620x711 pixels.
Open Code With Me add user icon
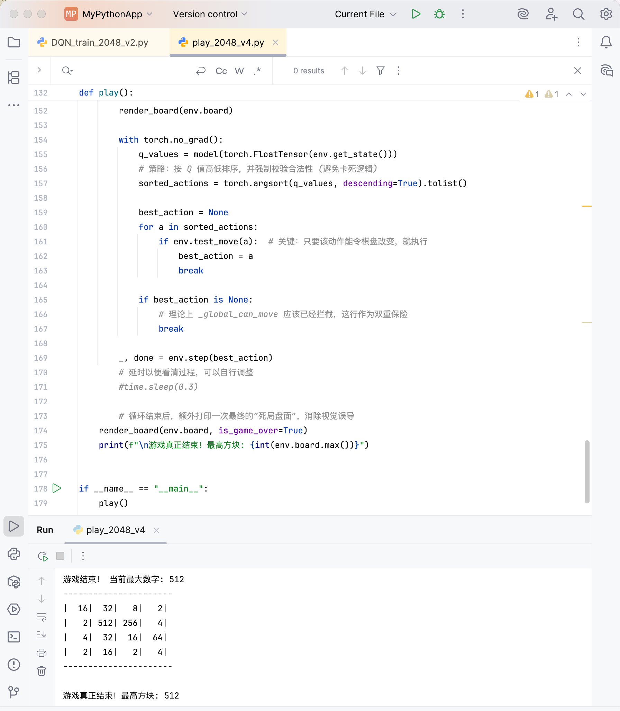[551, 14]
